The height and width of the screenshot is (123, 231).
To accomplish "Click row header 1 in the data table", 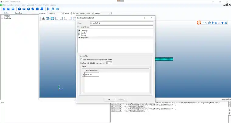I will tap(83, 74).
